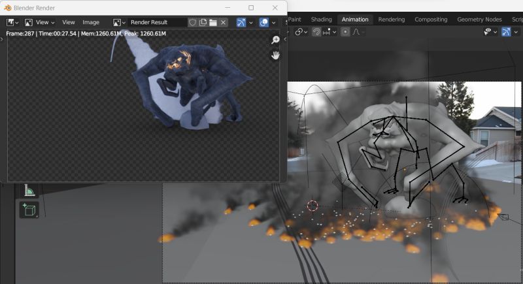Open the proportional falloff curve selector

(x=358, y=32)
